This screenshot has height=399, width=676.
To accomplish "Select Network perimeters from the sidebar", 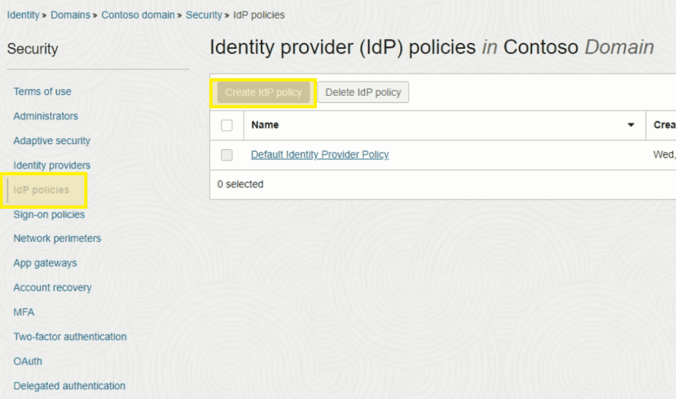I will pos(57,238).
